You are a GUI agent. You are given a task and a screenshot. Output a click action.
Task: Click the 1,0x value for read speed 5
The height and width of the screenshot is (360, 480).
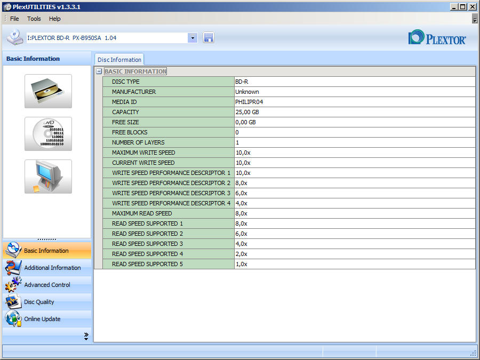(x=242, y=264)
